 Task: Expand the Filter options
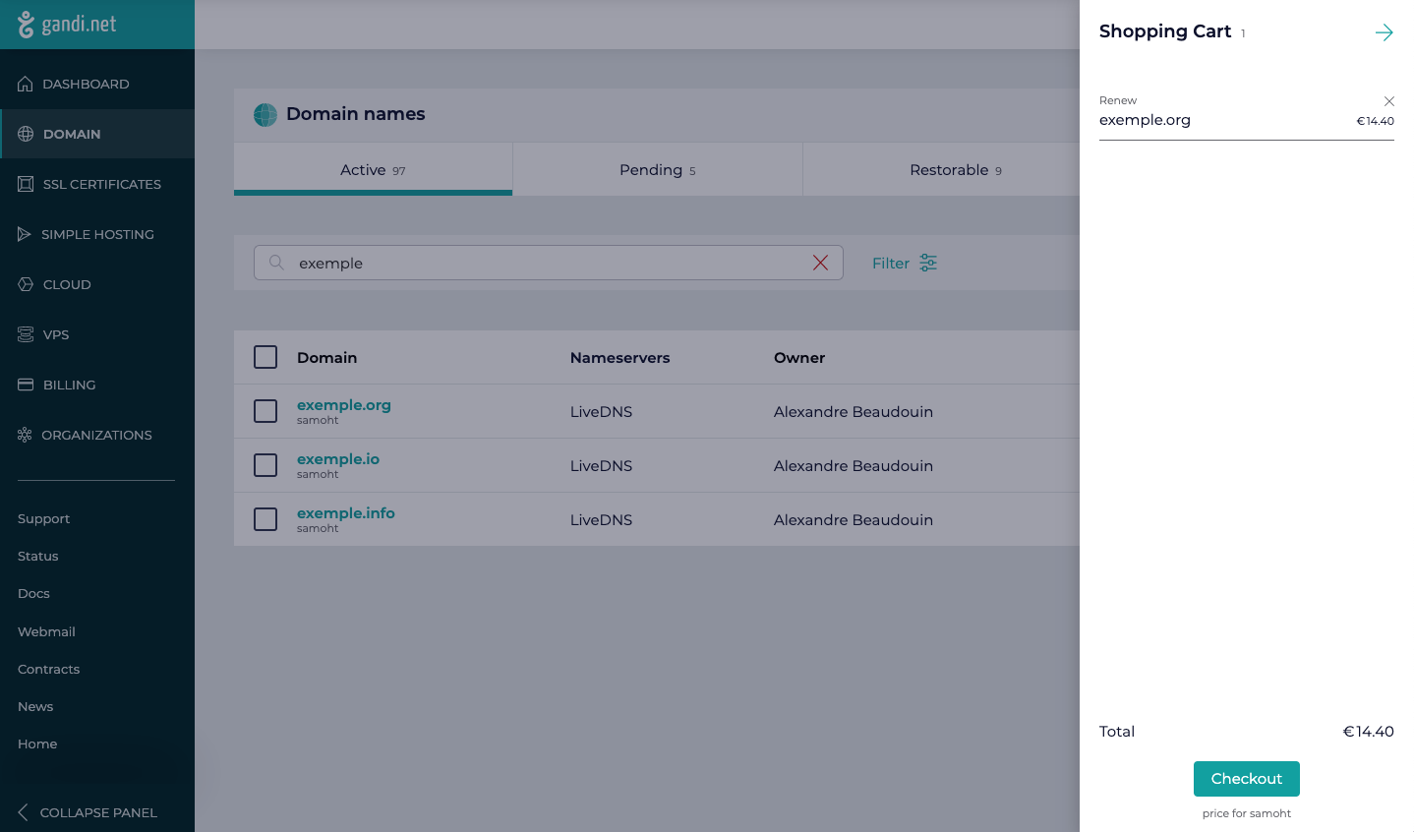tap(904, 263)
